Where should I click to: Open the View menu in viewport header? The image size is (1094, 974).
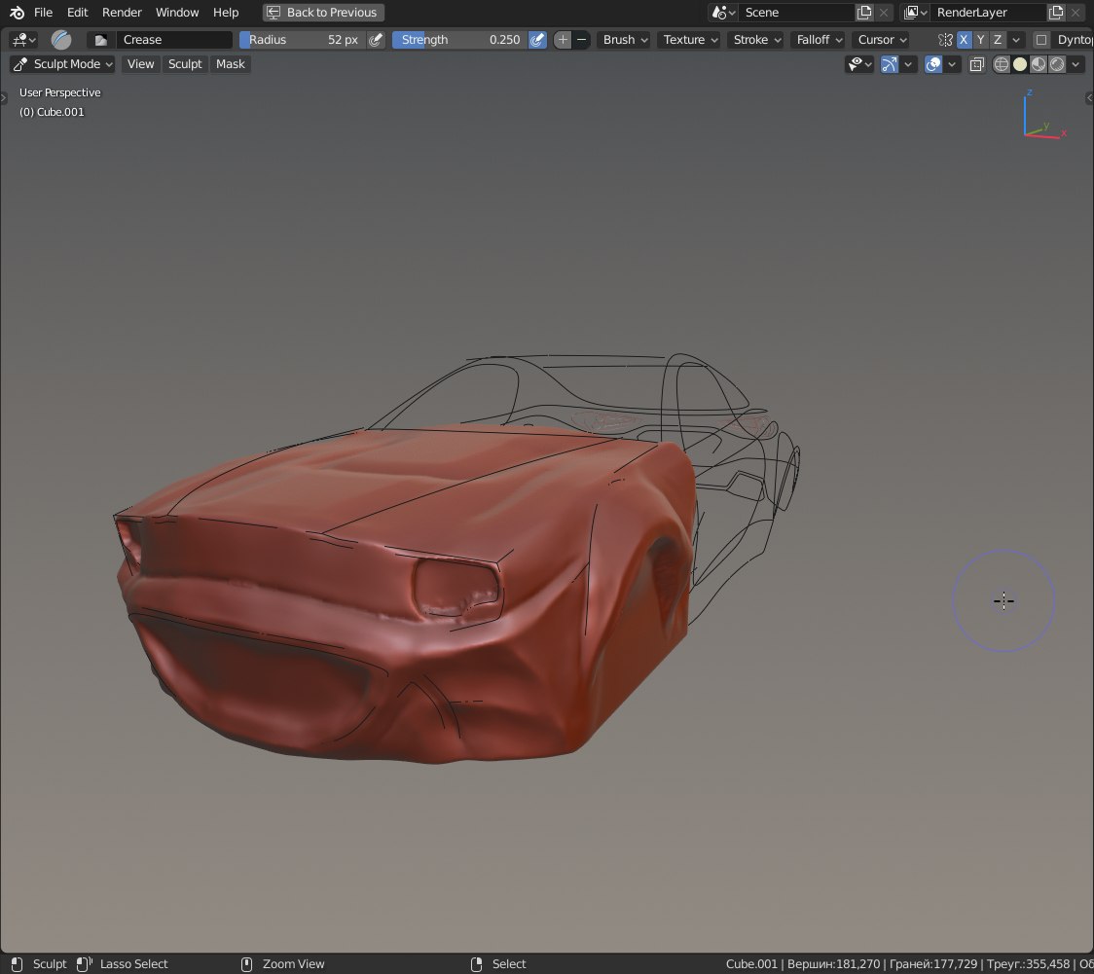[x=140, y=64]
